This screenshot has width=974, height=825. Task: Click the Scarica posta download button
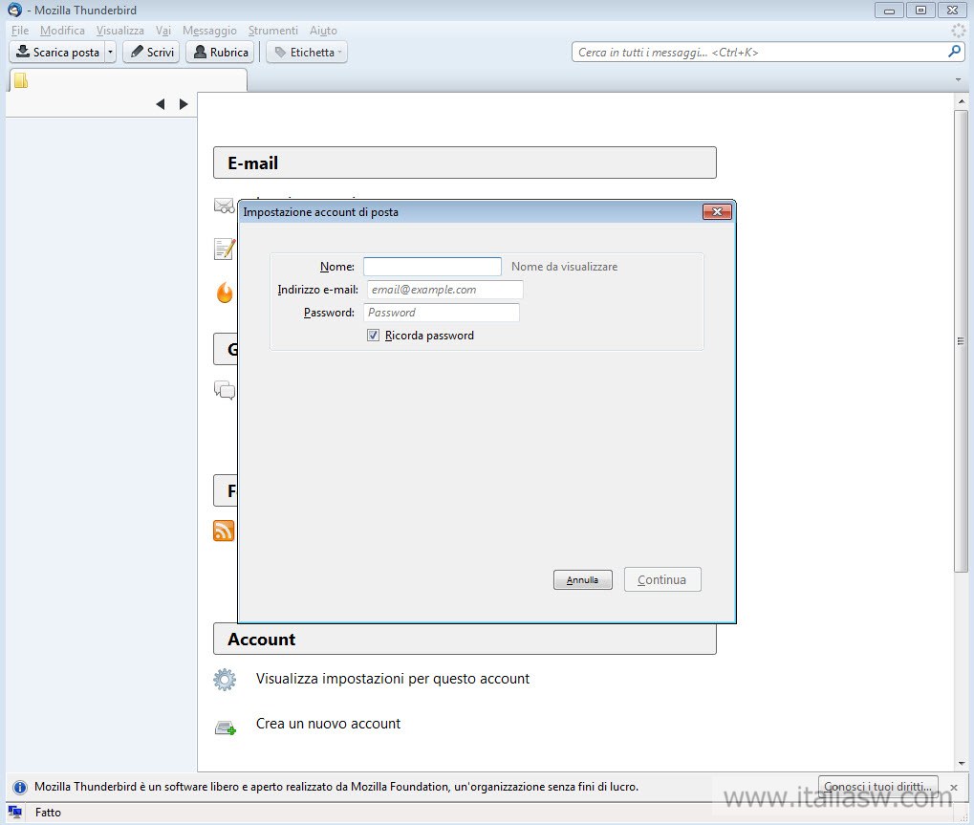point(57,53)
